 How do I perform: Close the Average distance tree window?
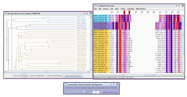91,13
